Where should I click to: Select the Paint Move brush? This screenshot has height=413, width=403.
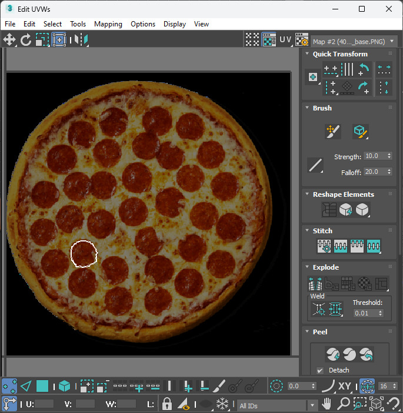click(x=333, y=132)
